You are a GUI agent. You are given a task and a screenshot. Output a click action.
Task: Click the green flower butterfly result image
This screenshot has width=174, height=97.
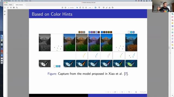coord(131,64)
